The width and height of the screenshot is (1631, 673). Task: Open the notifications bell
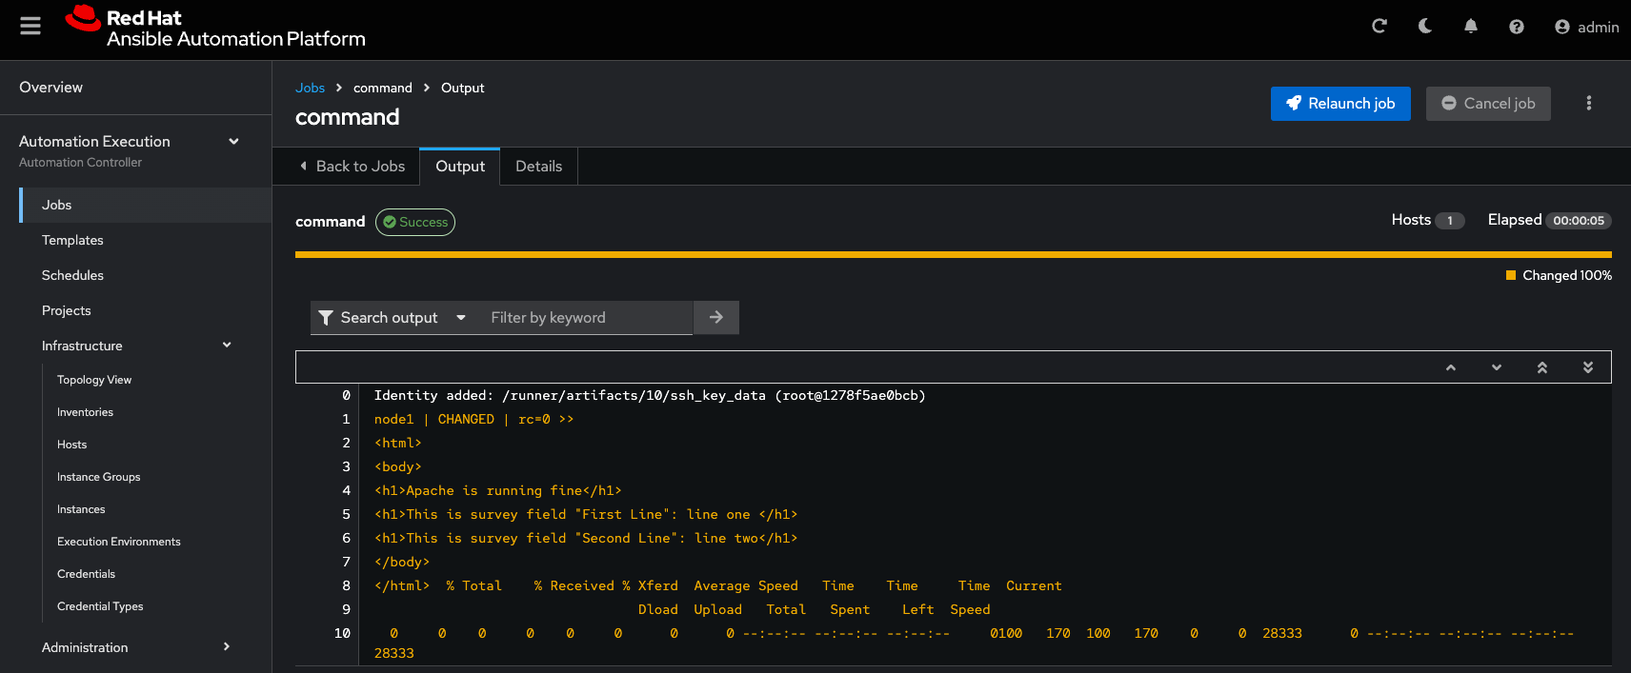click(1470, 27)
